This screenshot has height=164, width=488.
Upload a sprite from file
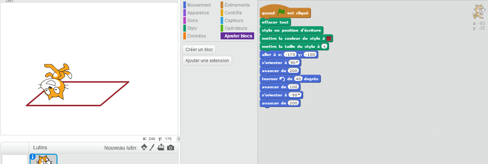click(160, 147)
